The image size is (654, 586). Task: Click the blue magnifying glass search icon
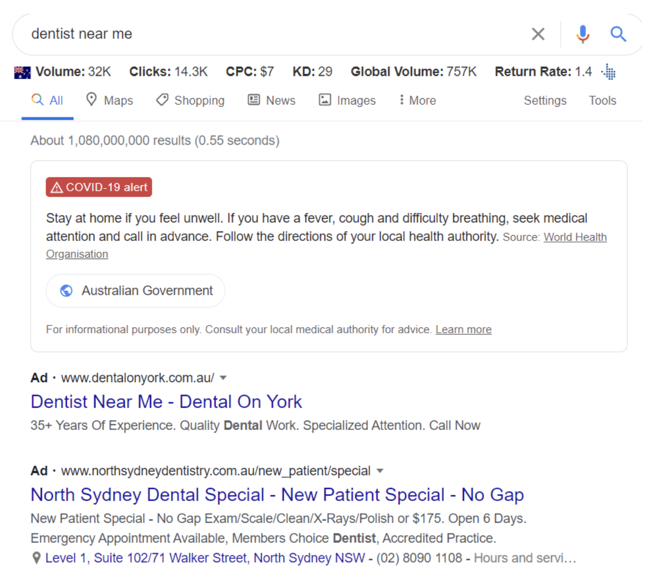coord(618,34)
